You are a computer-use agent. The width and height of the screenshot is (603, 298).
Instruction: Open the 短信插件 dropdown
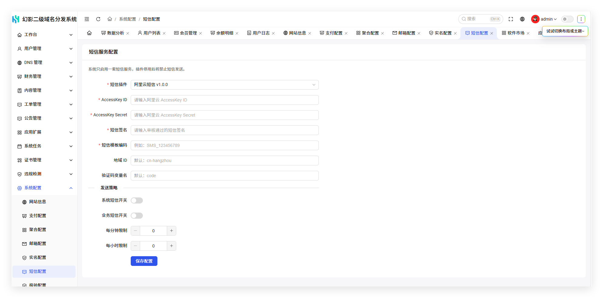(225, 85)
